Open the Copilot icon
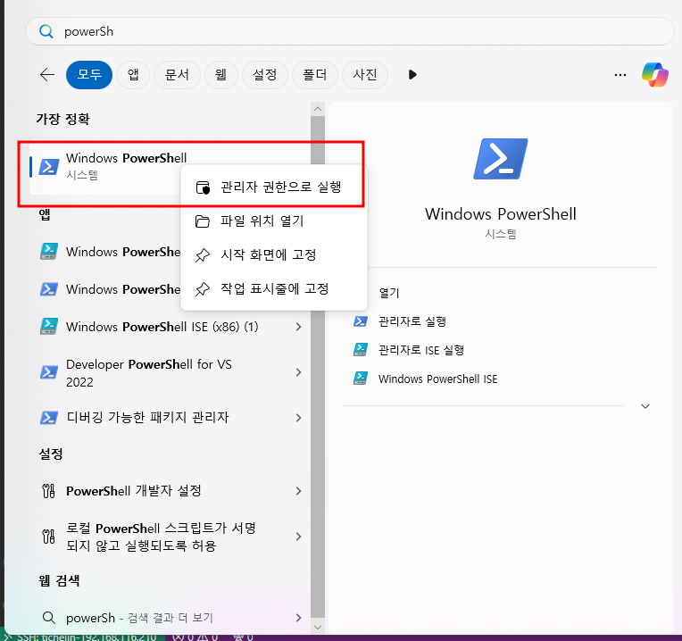This screenshot has width=682, height=641. point(655,75)
